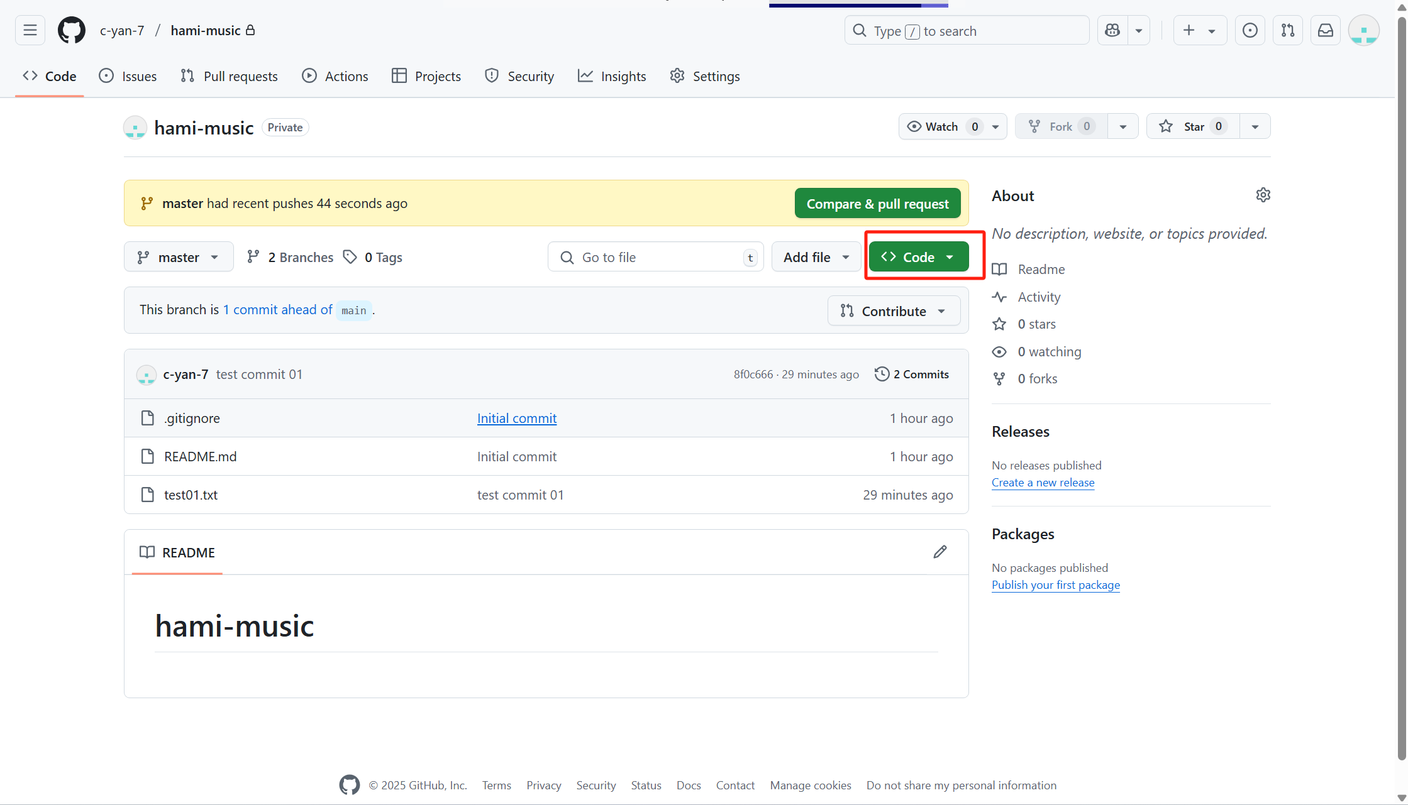The width and height of the screenshot is (1408, 805).
Task: Click the branch icon next to 2 Branches
Action: pos(253,256)
